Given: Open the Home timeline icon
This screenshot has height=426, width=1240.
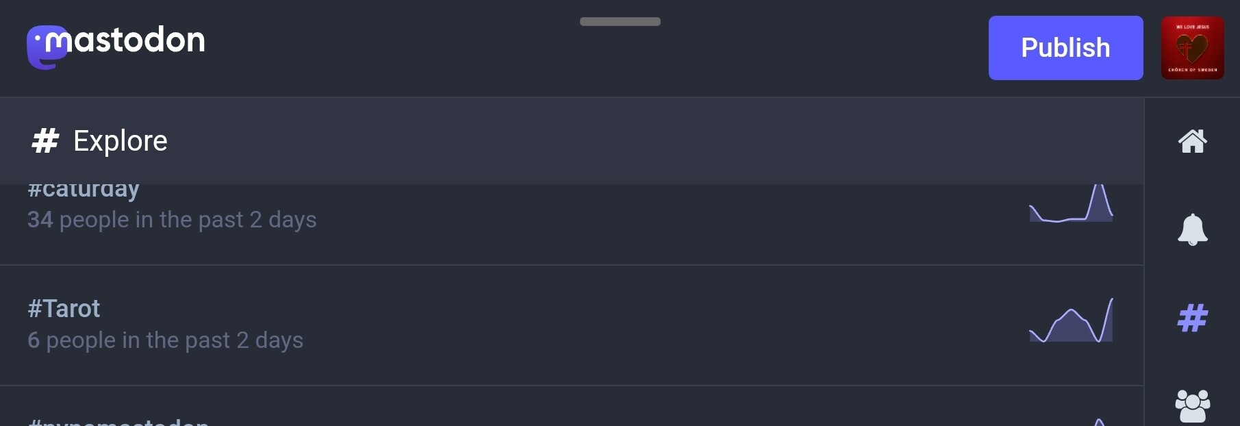Looking at the screenshot, I should coord(1192,141).
